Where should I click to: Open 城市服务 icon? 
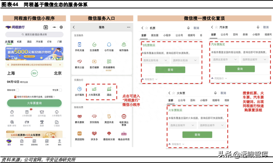click(x=124, y=45)
